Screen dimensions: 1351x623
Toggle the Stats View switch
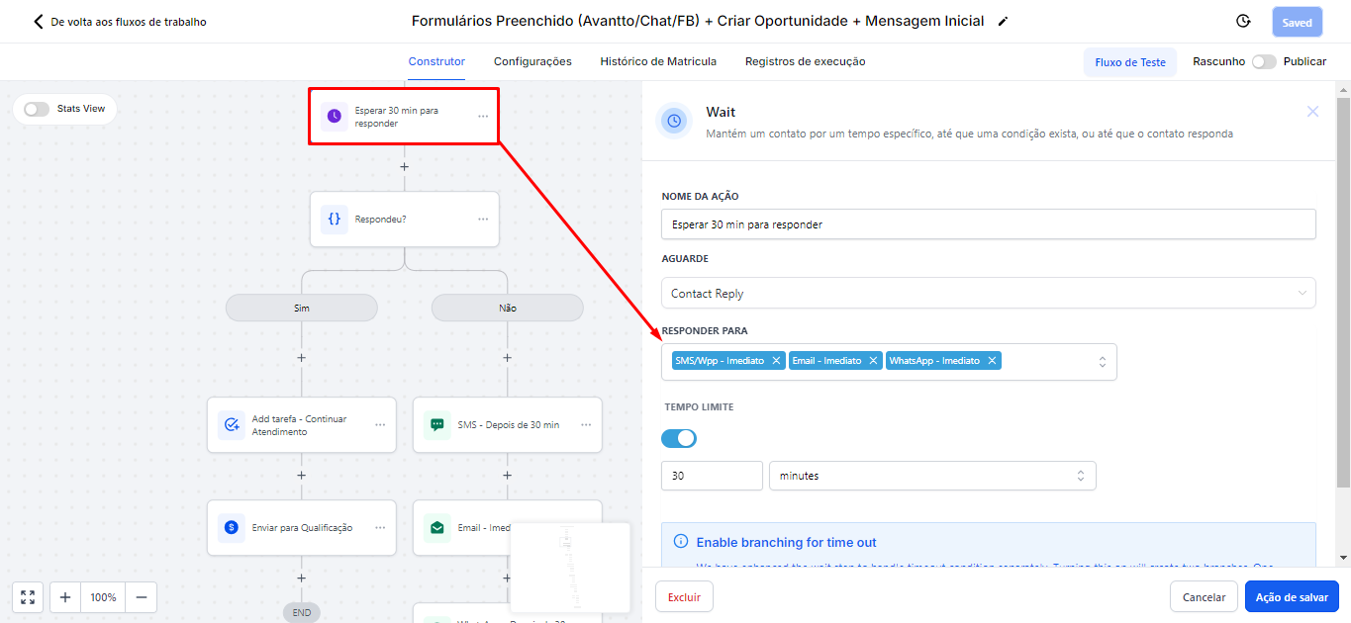click(x=37, y=109)
